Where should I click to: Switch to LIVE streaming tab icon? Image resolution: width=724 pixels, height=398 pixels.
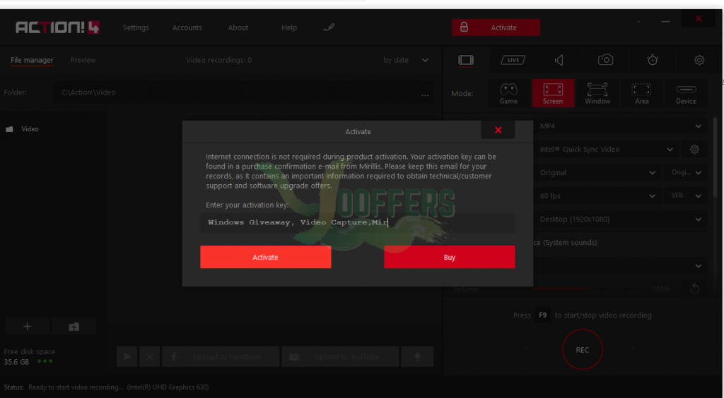(513, 60)
